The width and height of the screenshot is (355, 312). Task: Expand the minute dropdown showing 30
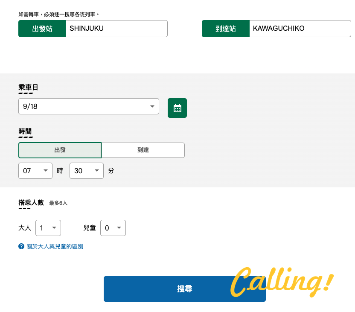(87, 171)
